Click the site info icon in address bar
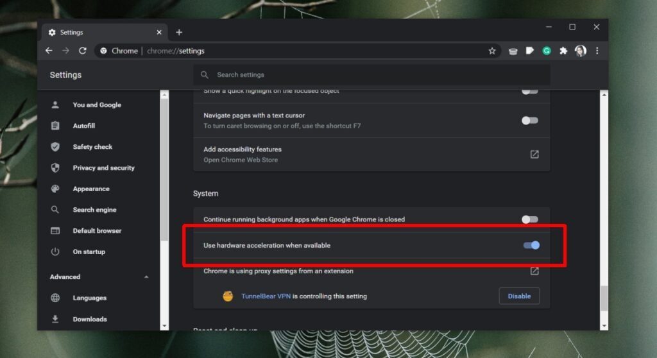Image resolution: width=657 pixels, height=358 pixels. 103,51
